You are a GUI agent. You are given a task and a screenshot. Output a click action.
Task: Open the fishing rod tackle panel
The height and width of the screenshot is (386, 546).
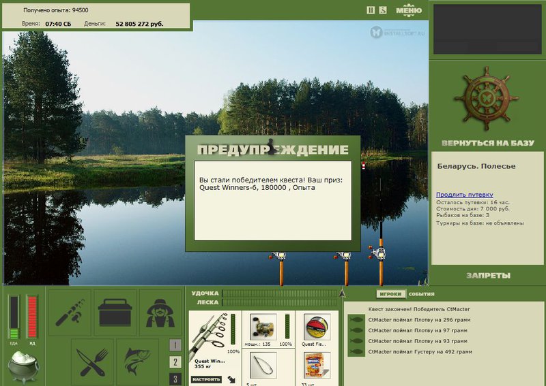[70, 312]
